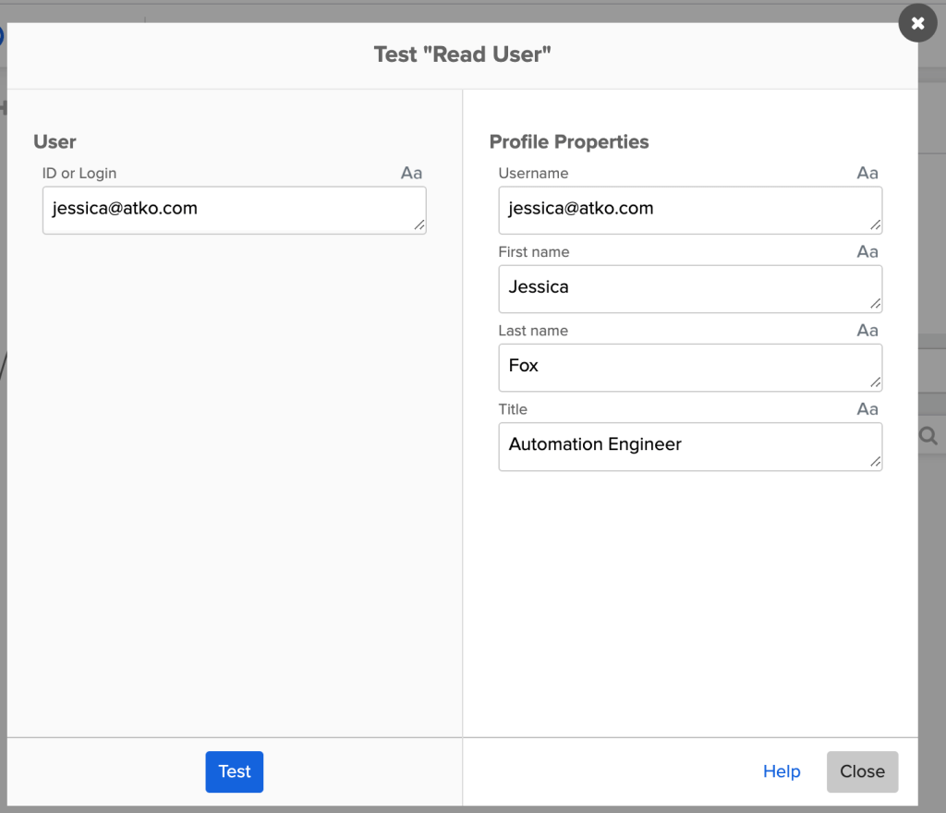
Task: Click the resize grip on the Username field
Action: 876,224
